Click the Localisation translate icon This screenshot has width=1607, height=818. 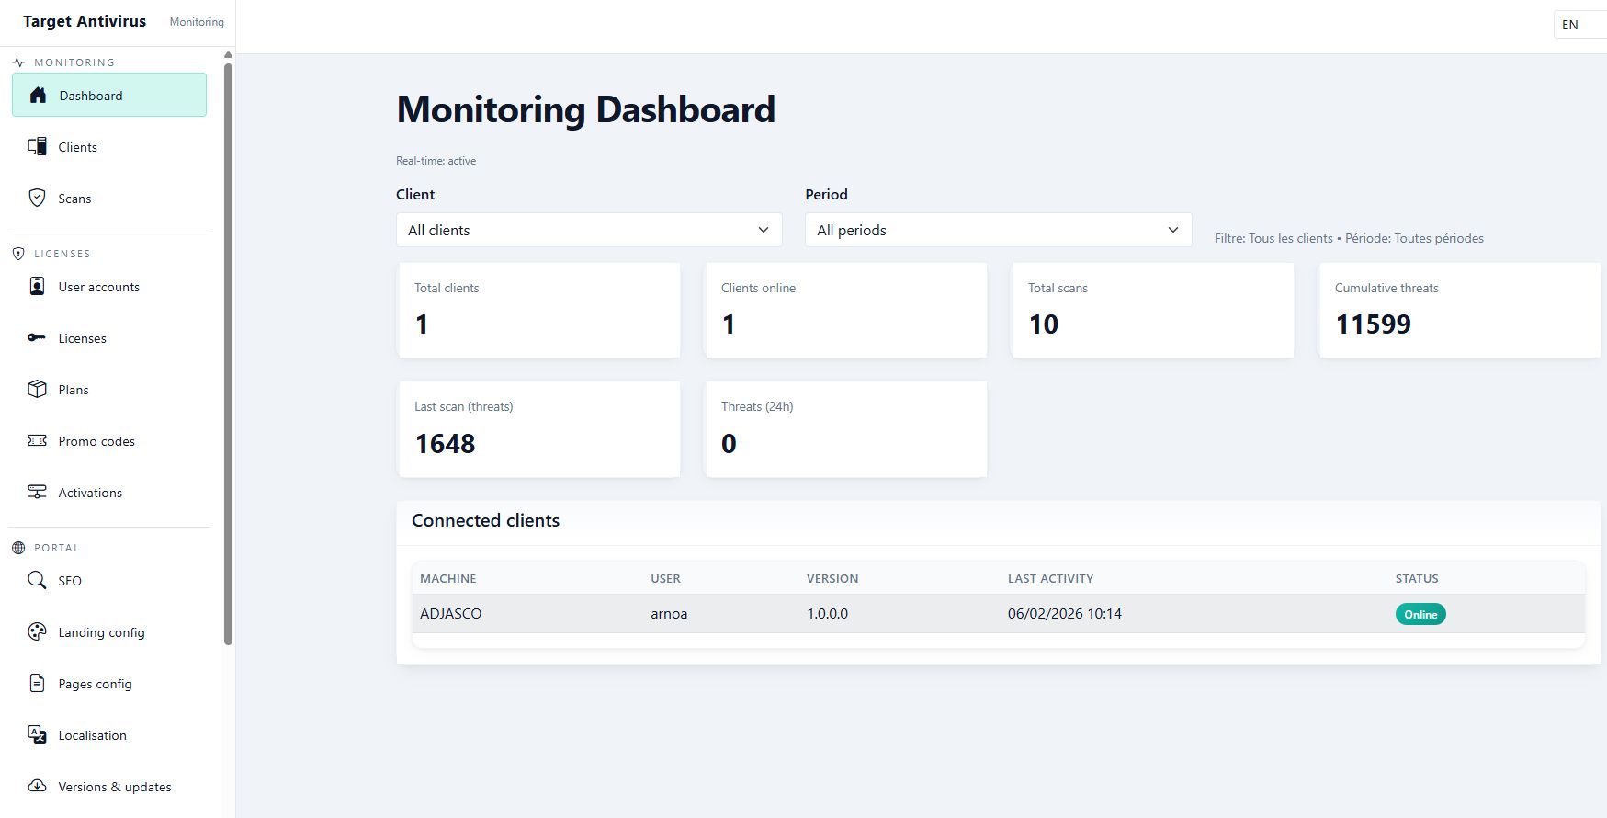(x=37, y=735)
